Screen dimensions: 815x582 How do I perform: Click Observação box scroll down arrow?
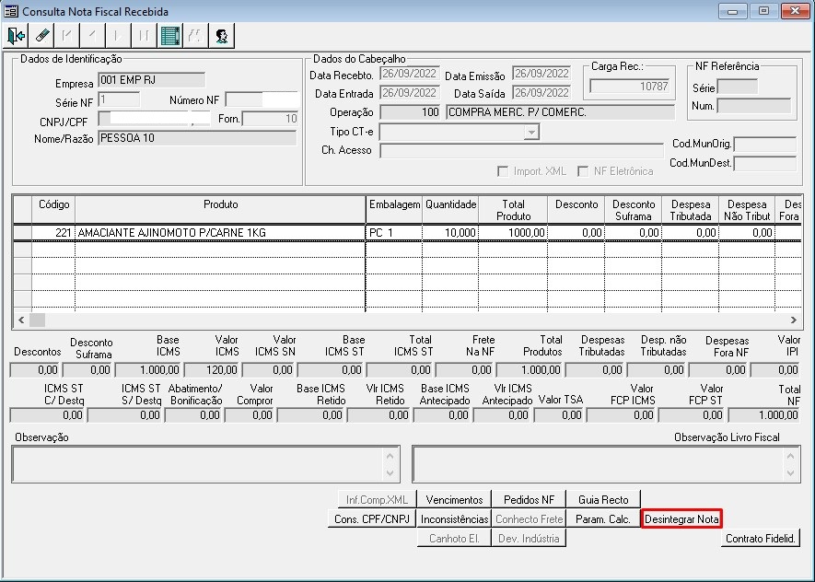[390, 473]
